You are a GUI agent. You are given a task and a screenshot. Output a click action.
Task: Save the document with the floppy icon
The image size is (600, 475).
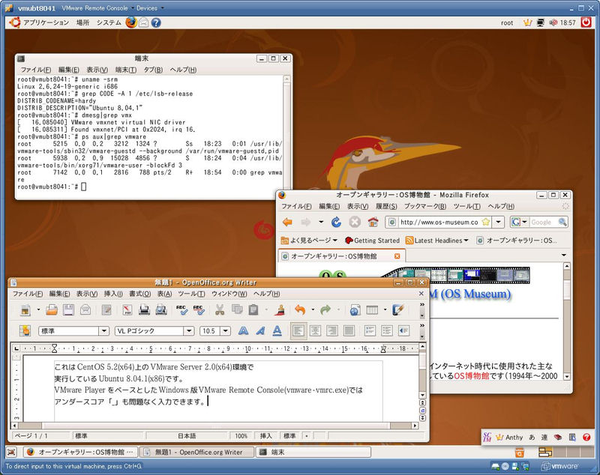click(x=68, y=310)
